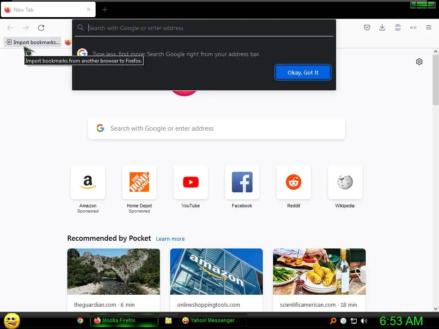Open file folder icon in taskbar
The width and height of the screenshot is (439, 329).
[168, 320]
